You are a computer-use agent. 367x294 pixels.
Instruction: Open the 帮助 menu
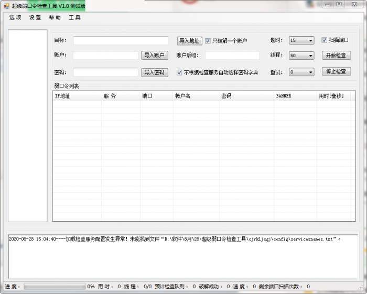(55, 17)
